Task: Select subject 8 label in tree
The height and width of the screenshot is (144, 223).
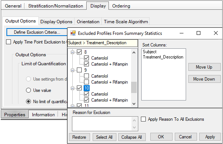Action: [x=86, y=52]
